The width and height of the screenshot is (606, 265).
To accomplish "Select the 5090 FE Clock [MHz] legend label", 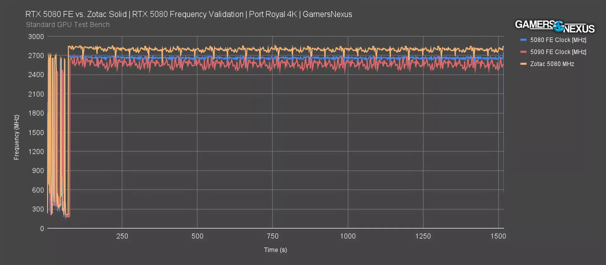I will point(558,52).
